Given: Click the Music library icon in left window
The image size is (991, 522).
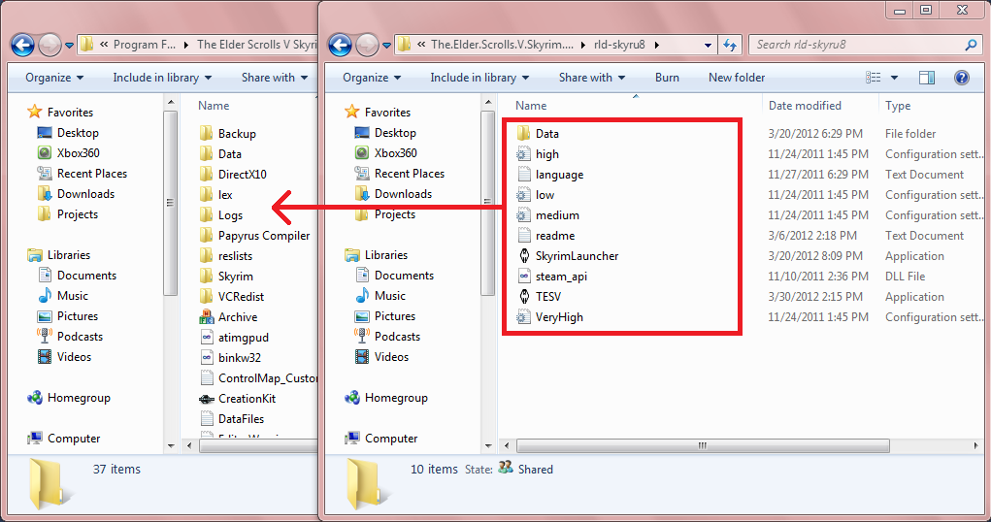Looking at the screenshot, I should pyautogui.click(x=45, y=296).
